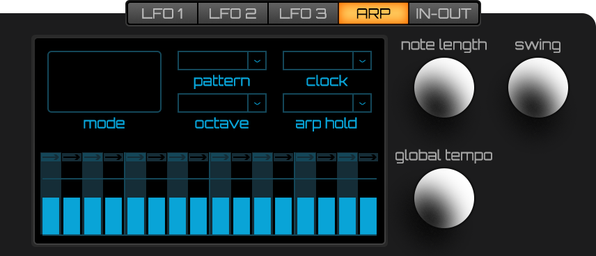Click the global tempo knob
596x256 pixels.
point(444,198)
